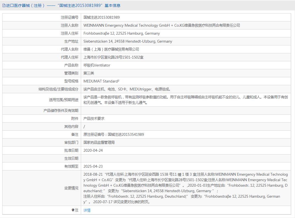Click the Siebenstücken address in the 生产地址 row
The height and width of the screenshot is (218, 295).
pyautogui.click(x=128, y=42)
